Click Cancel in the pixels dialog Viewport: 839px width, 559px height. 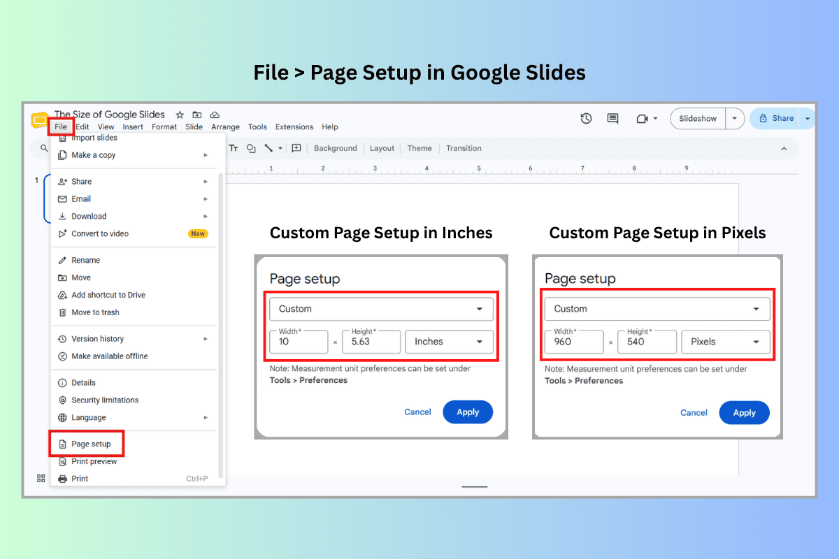(x=694, y=413)
